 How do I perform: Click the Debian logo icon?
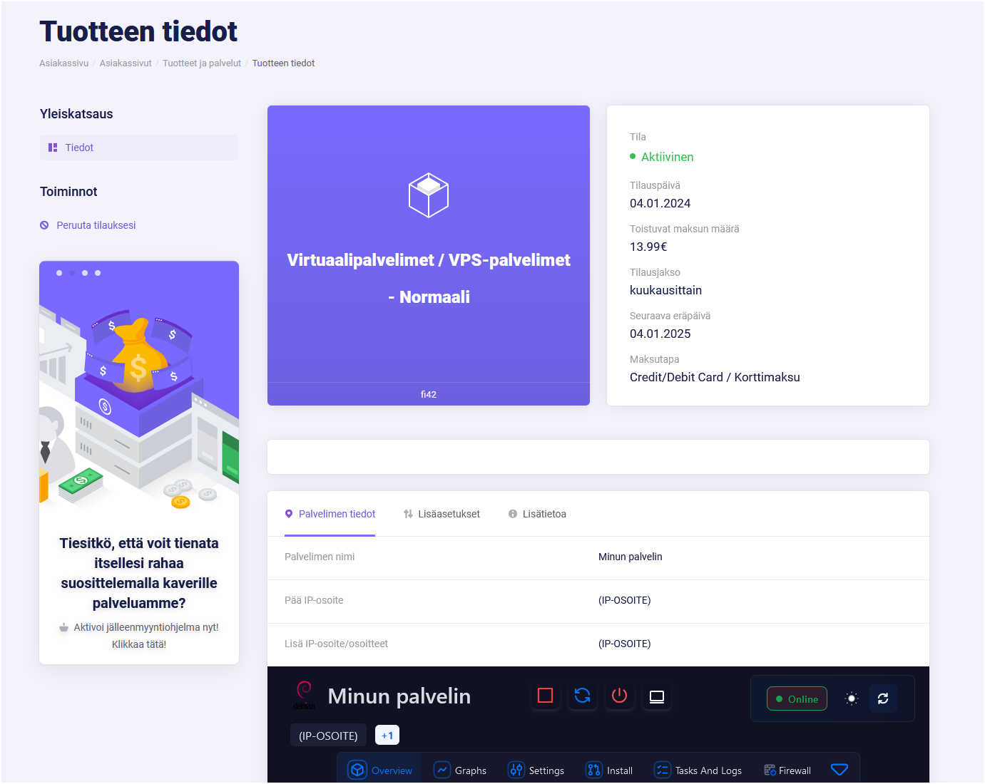[x=305, y=693]
